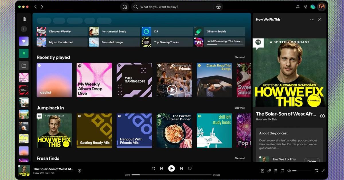Viewport: 344px width, 180px height.
Task: Seek within the playback progress bar
Action: [x=171, y=175]
